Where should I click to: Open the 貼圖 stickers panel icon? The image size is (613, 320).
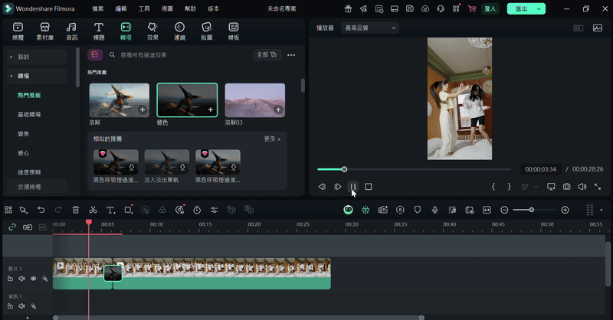[x=206, y=31]
